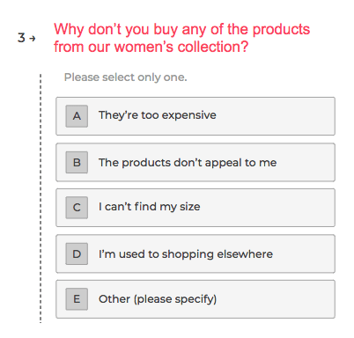Click the "Please select only one." hint text
Screen dimensions: 354x338
[126, 77]
